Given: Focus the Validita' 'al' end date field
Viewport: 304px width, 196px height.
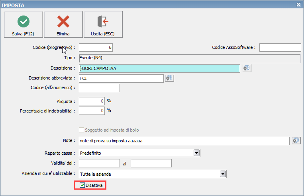Looking at the screenshot, I should (151, 163).
